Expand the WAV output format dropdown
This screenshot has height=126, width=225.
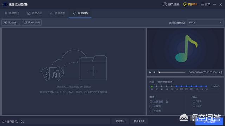[205, 22]
